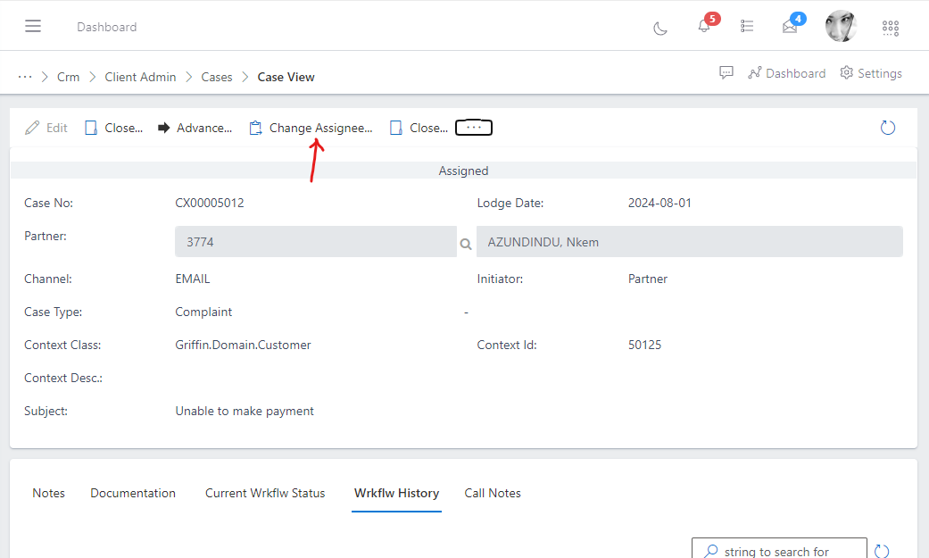Open the chat comments icon
The image size is (929, 558).
[x=726, y=73]
